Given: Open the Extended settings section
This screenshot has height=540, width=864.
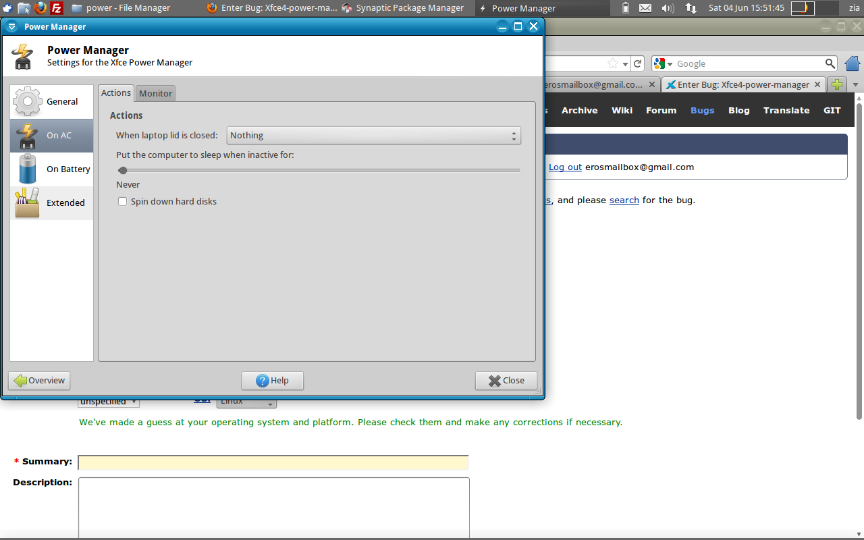Looking at the screenshot, I should point(52,203).
